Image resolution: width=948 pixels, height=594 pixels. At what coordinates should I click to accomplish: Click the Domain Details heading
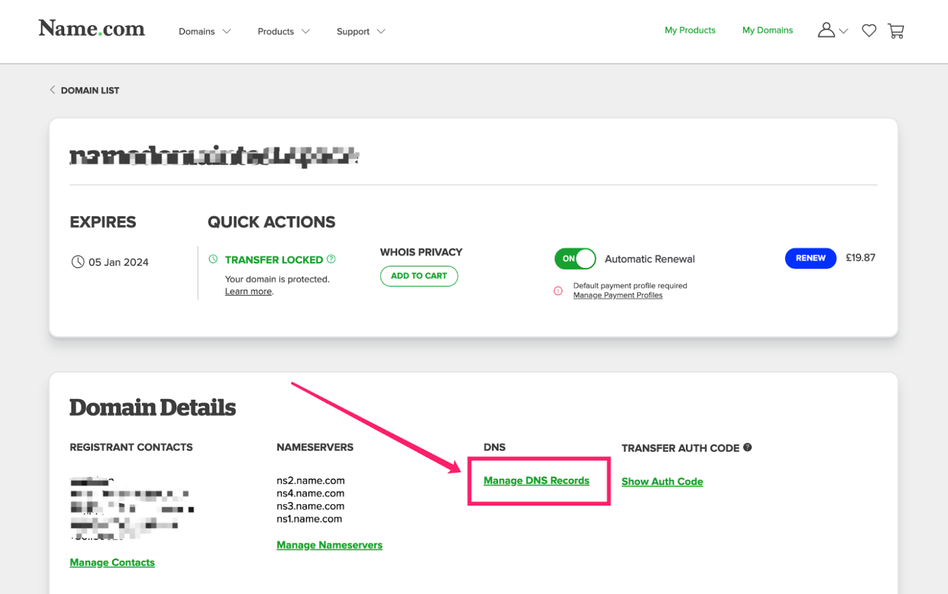coord(152,407)
